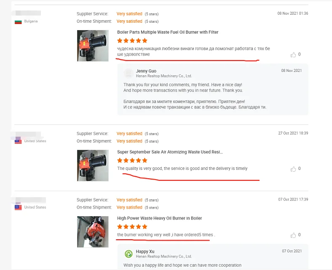332x270 pixels.
Task: Click Jenny Guo's faded avatar icon
Action: click(129, 73)
